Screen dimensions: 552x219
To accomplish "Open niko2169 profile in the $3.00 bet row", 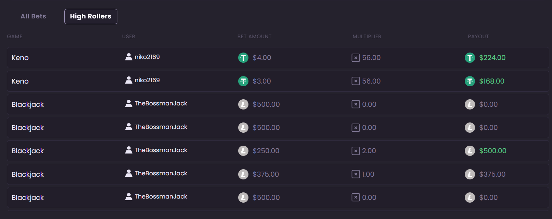I will (x=147, y=80).
